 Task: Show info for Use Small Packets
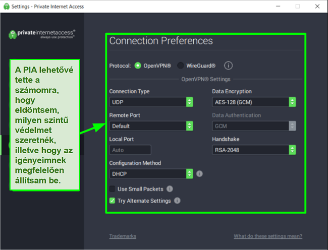pos(170,189)
